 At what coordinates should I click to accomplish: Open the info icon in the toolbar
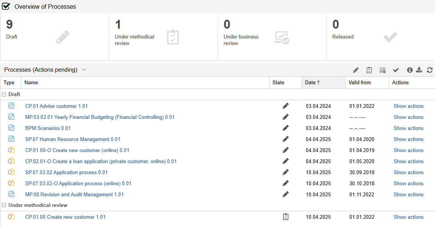click(x=409, y=70)
